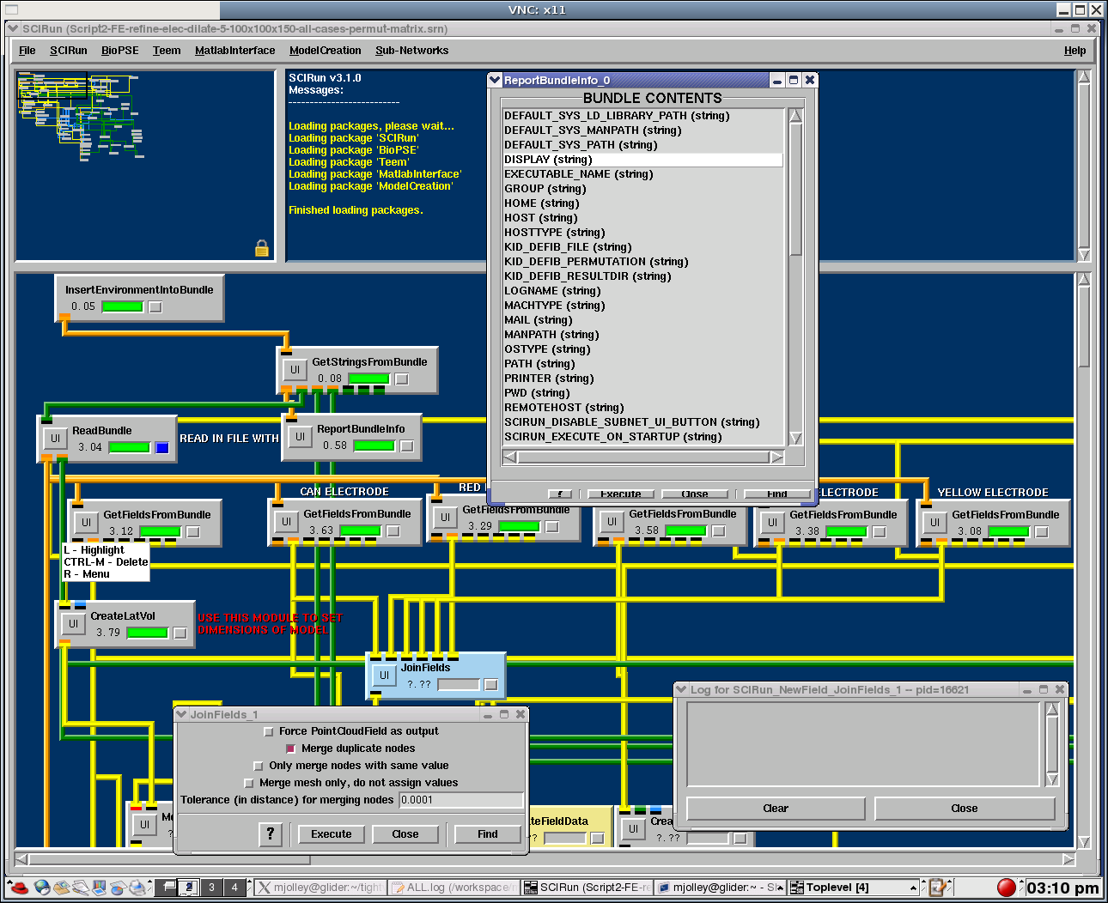Open the Toplevel [4] window list dropdown
Image resolution: width=1108 pixels, height=903 pixels.
(x=913, y=888)
